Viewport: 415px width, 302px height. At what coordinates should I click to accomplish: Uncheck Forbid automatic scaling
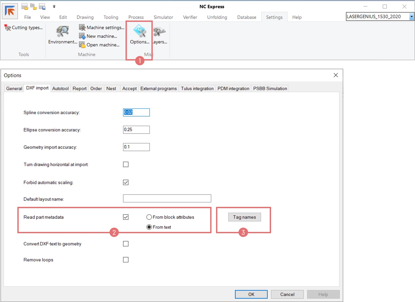tap(126, 182)
